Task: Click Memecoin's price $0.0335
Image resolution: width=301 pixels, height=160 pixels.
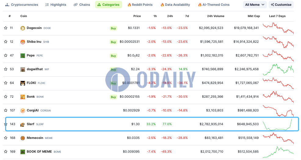Action: coord(133,138)
